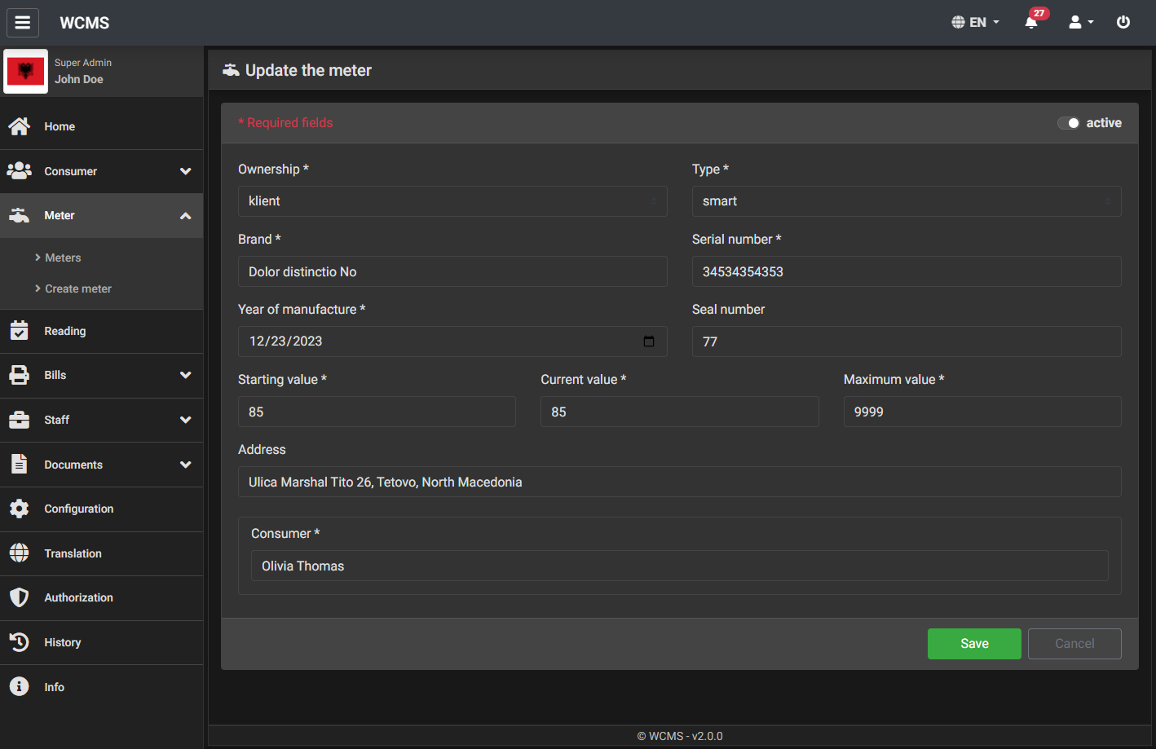Click the Configuration gear icon
Viewport: 1156px width, 749px height.
tap(20, 509)
